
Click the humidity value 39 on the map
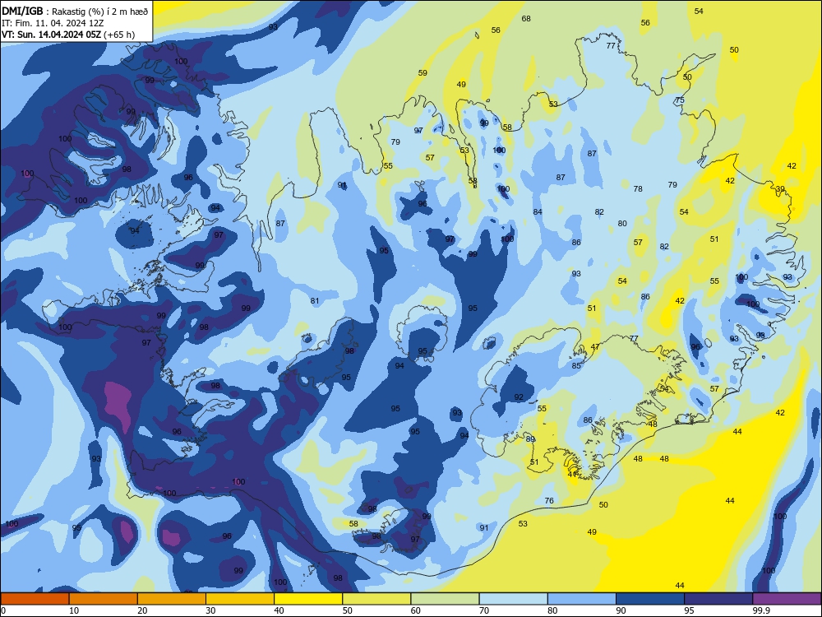[x=781, y=189]
